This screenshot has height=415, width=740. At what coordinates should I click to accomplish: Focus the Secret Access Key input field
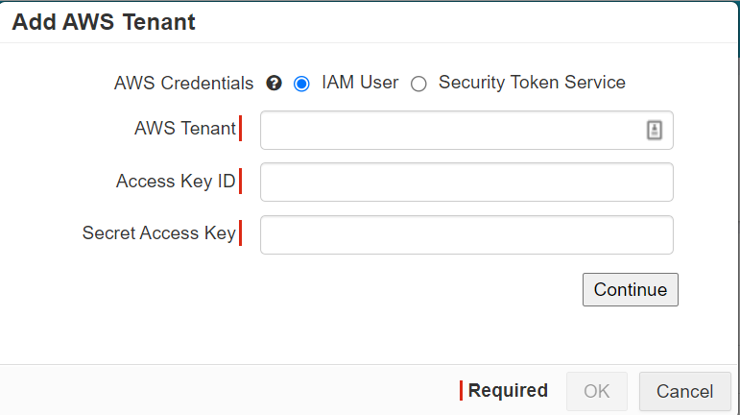[466, 235]
